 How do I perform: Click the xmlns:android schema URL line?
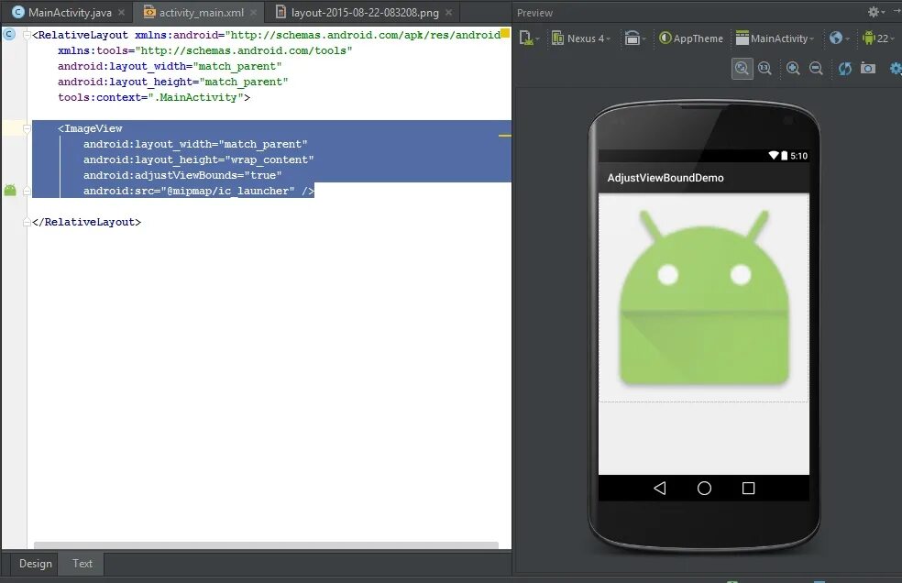[x=266, y=35]
